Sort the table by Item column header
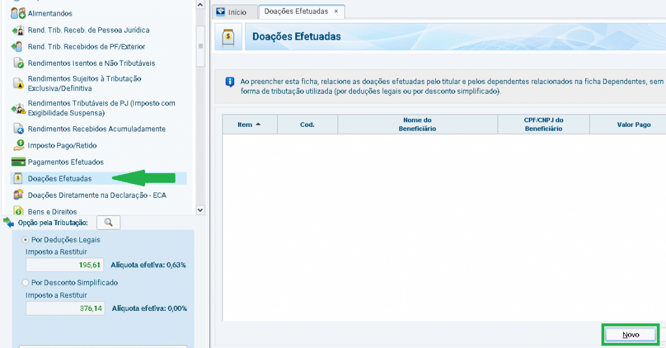Image resolution: width=666 pixels, height=348 pixels. coord(249,124)
